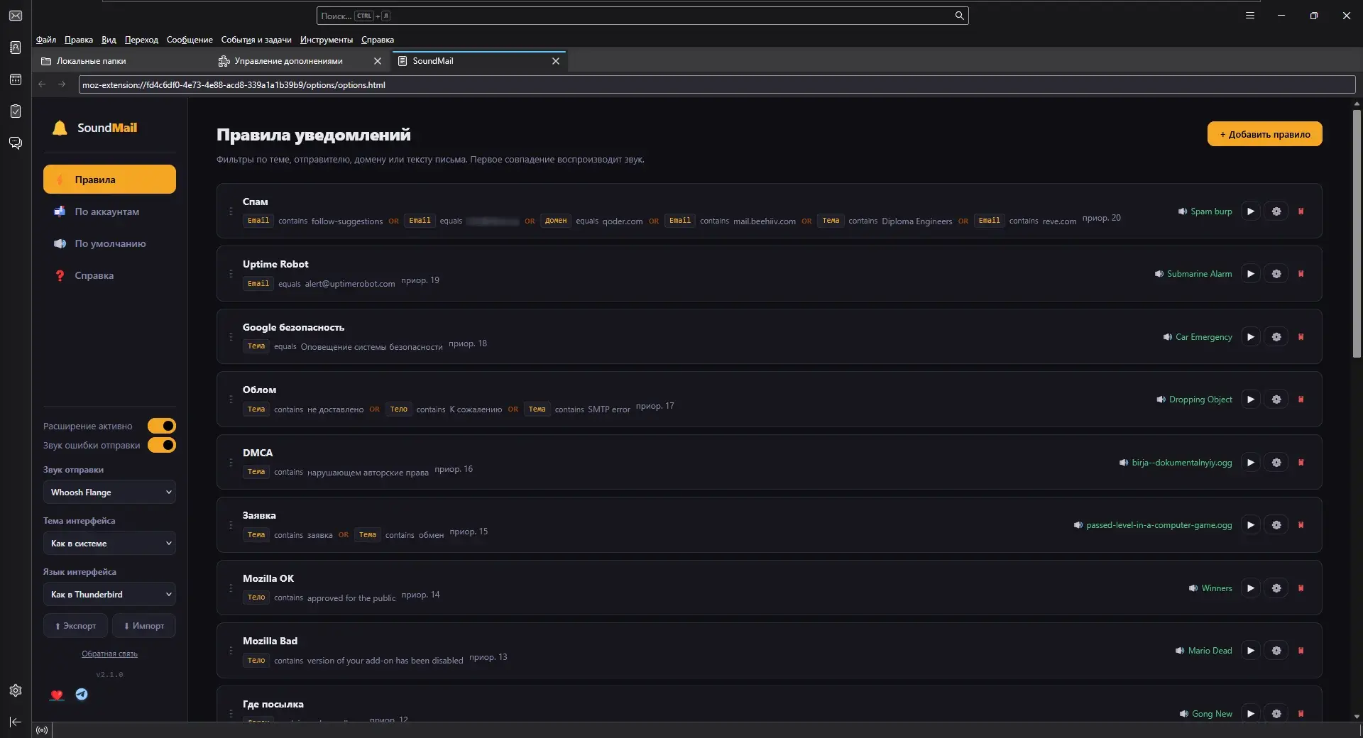Close the SoundMail tab
Viewport: 1363px width, 738px height.
pyautogui.click(x=556, y=61)
